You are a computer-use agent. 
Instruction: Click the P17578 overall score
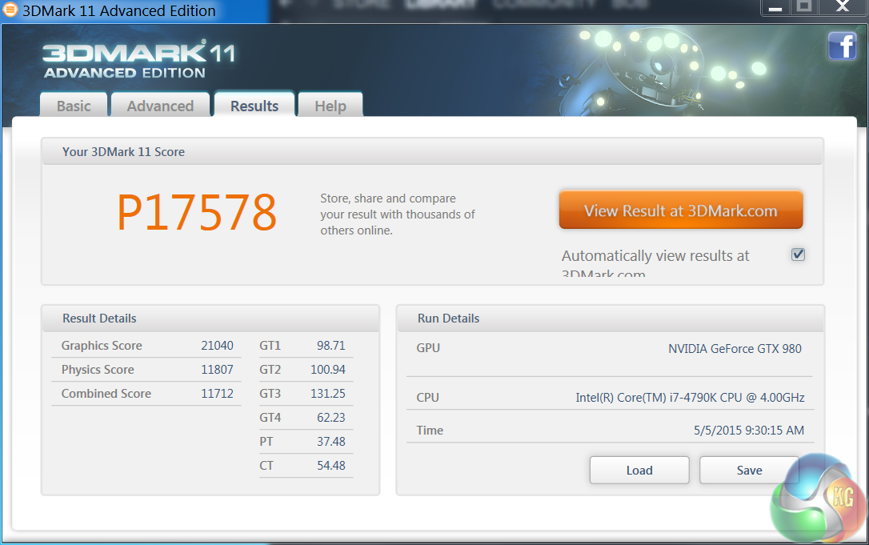coord(197,213)
